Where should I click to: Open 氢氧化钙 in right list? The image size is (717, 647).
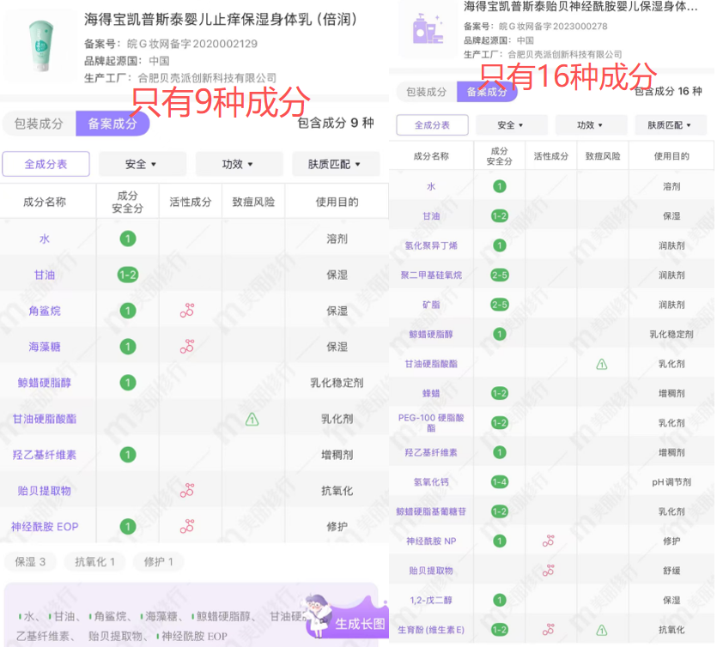(x=431, y=482)
